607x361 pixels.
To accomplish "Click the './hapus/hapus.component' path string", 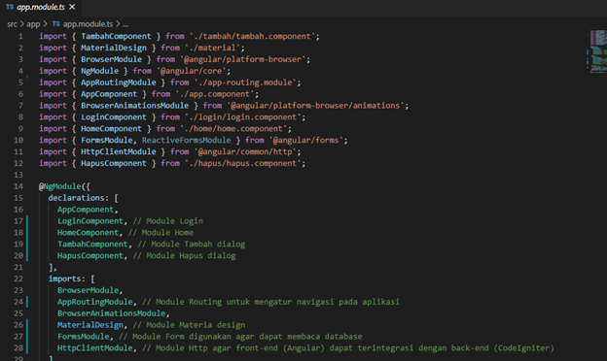I will 243,164.
